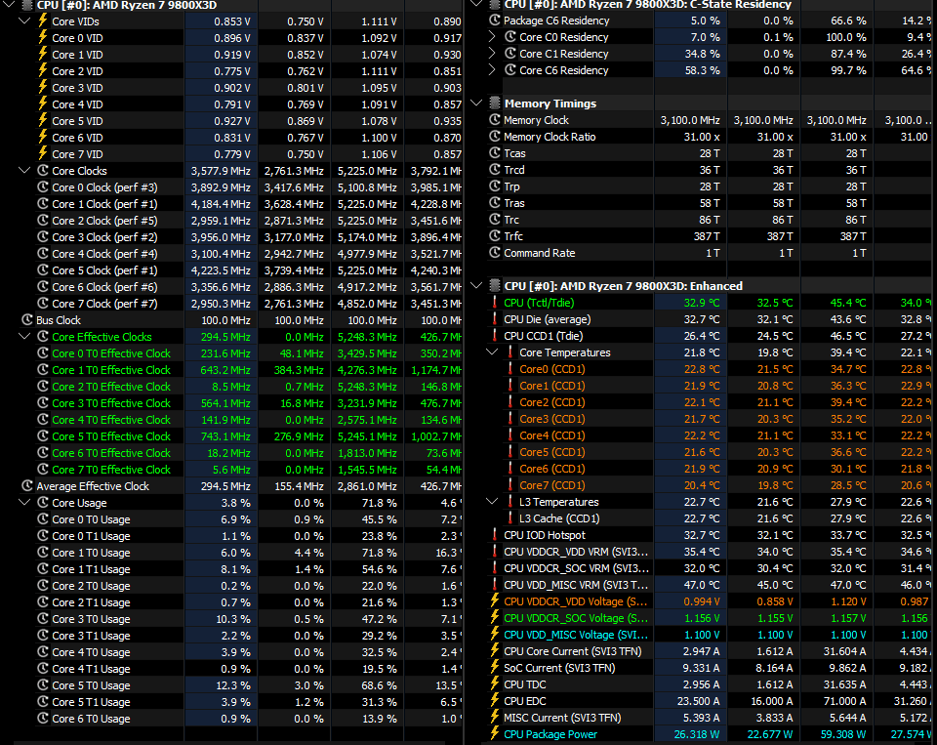
Task: Collapse the Core Temperatures group
Action: (x=492, y=352)
